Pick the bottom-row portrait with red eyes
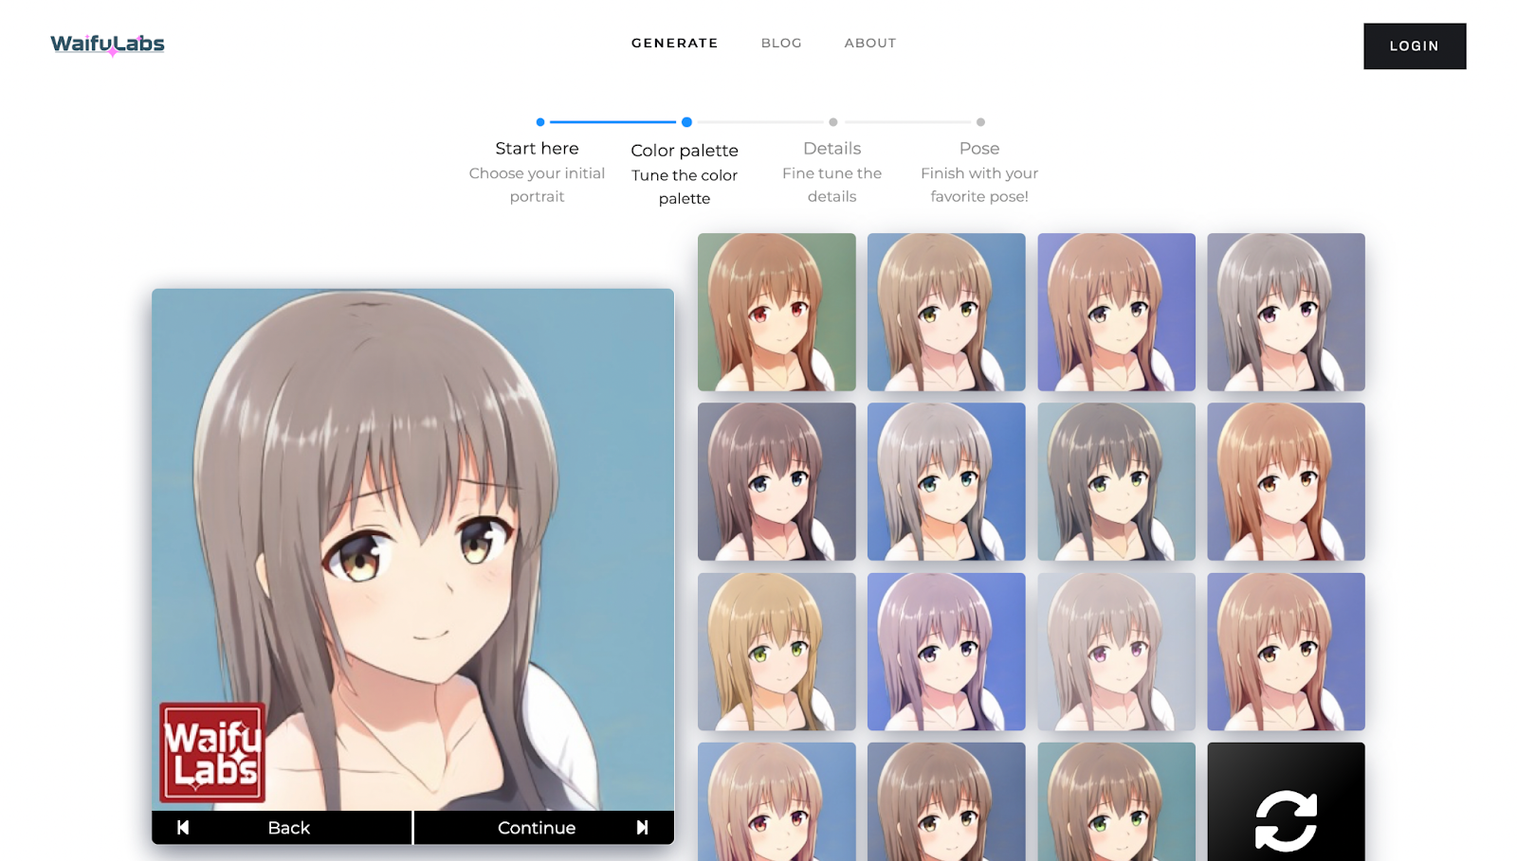Viewport: 1517px width, 861px height. click(777, 802)
